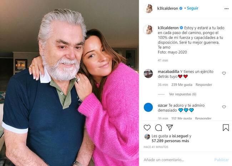Click Publicar to post comment
The image size is (232, 166).
[222, 160]
